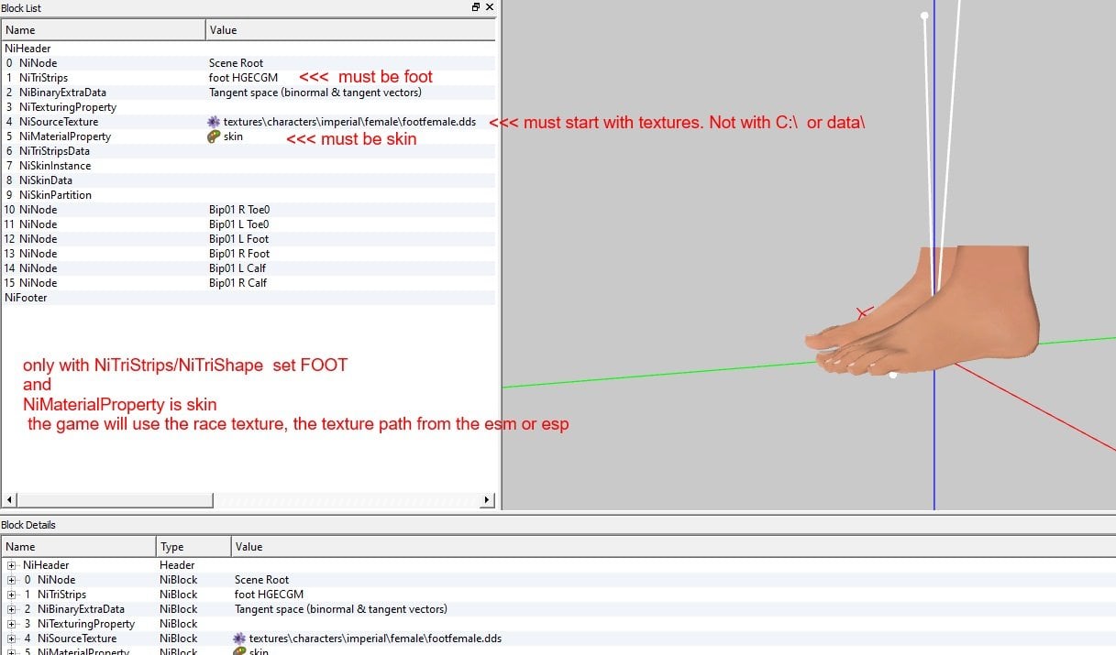Select the Bip01 R Calf node row
Viewport: 1116px width, 655px height.
pyautogui.click(x=248, y=283)
